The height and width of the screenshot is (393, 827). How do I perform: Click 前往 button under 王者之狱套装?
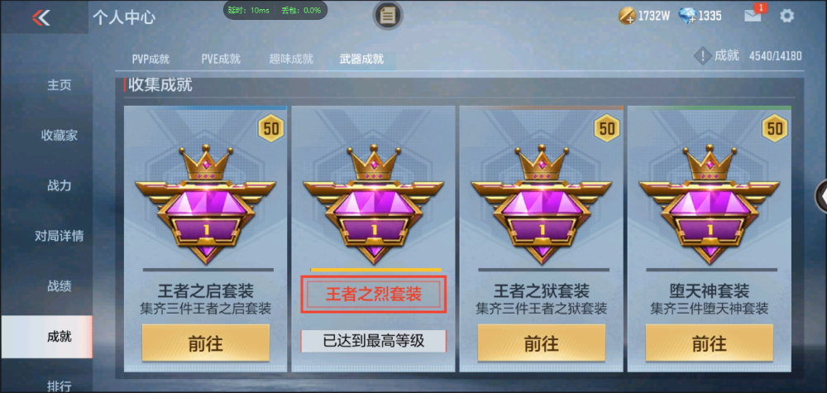(542, 343)
